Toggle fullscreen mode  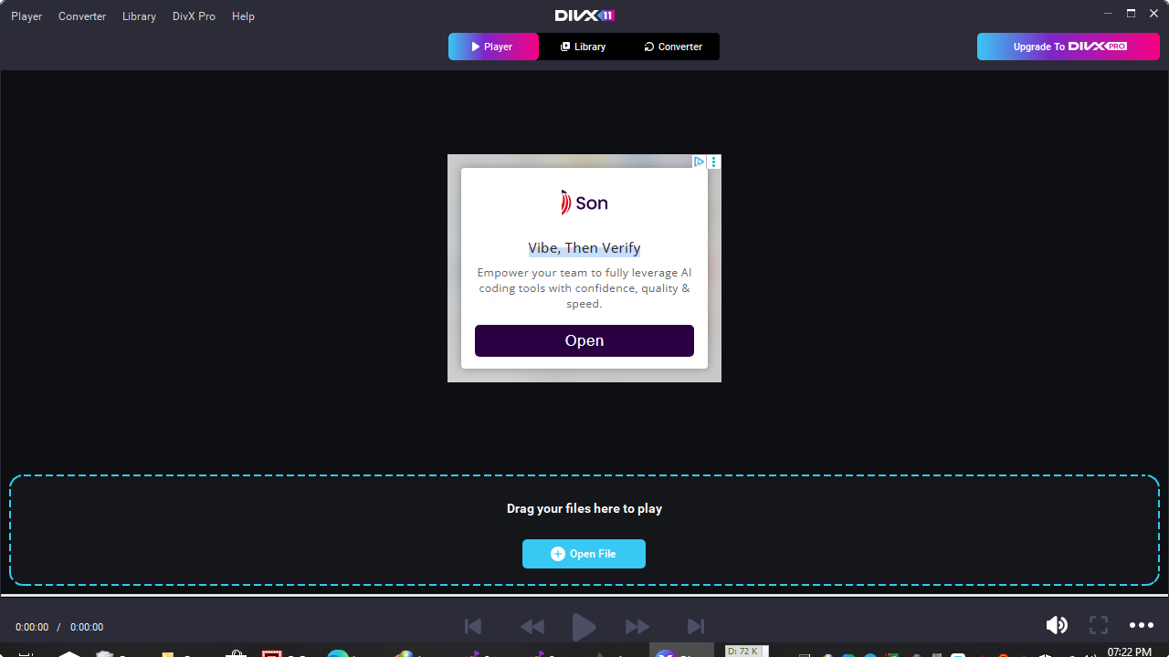click(1099, 625)
